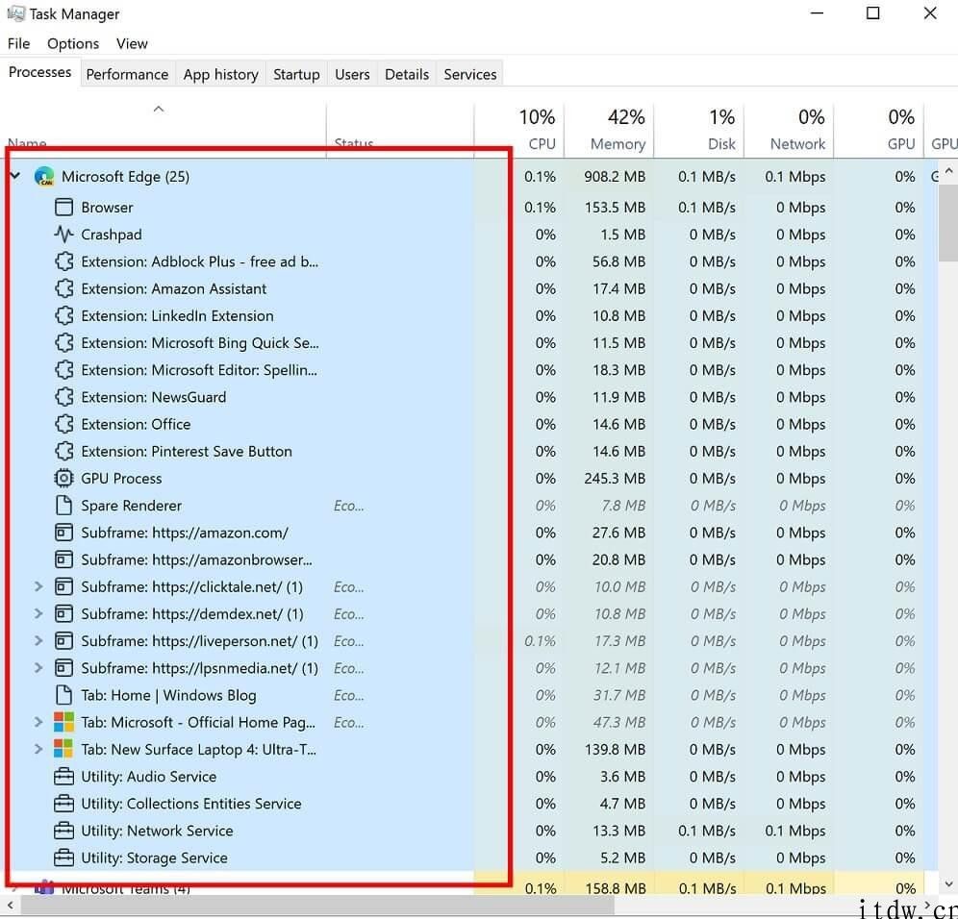This screenshot has width=958, height=919.
Task: Click the Microsoft logo on Official Home Page tab
Action: click(63, 722)
